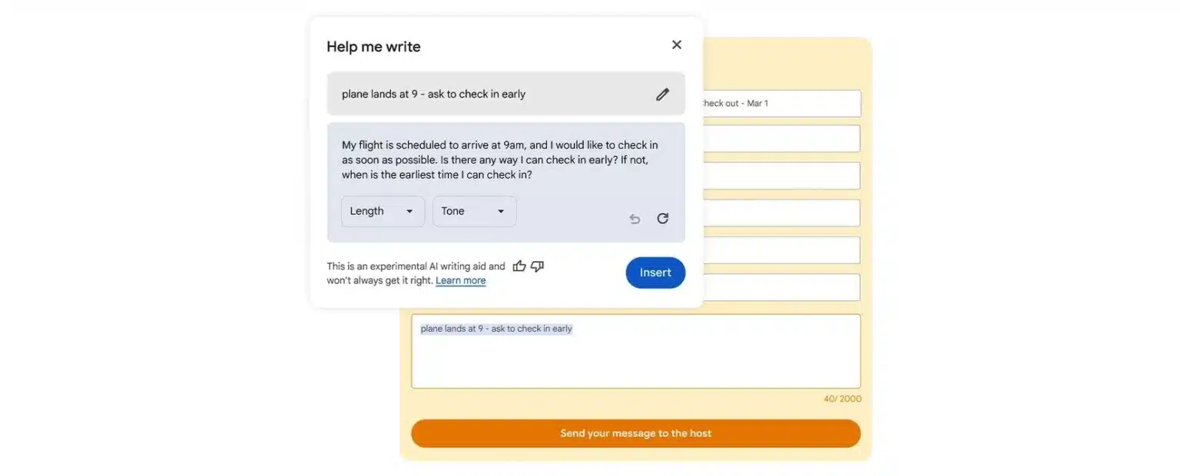The image size is (1180, 476).
Task: Insert the generated message
Action: [655, 273]
